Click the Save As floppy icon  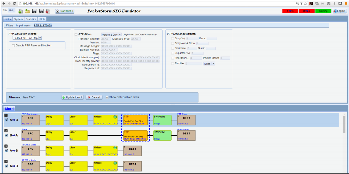click(x=41, y=11)
